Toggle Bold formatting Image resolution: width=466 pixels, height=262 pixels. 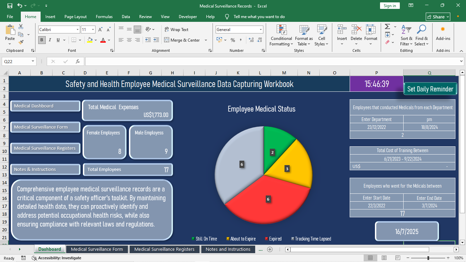click(42, 40)
